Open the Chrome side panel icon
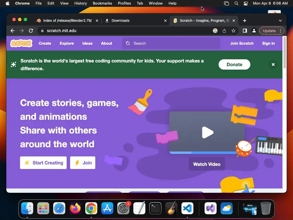Screen dimensions: 293x220 [x=245, y=31]
